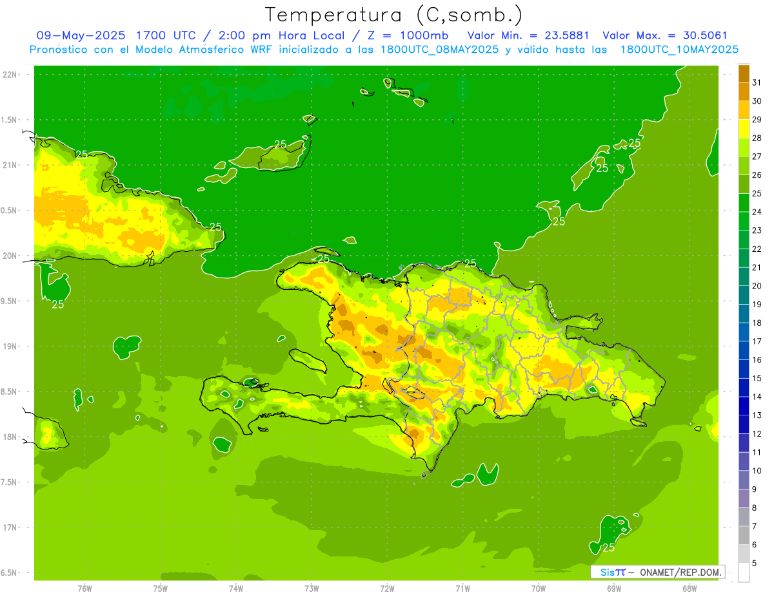Click the color scale label '30'

point(757,101)
